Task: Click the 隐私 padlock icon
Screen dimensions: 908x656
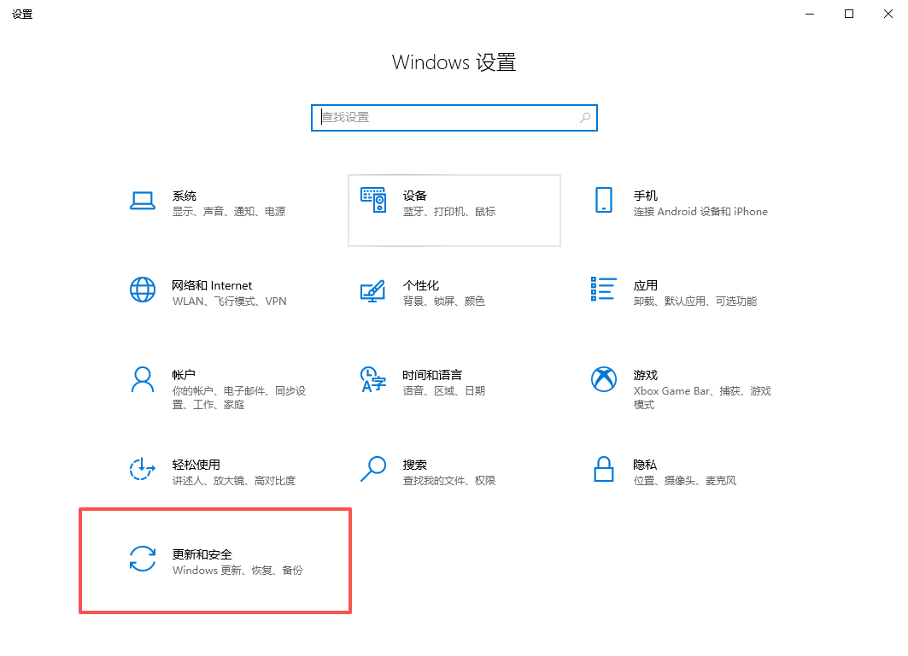Action: click(x=603, y=469)
